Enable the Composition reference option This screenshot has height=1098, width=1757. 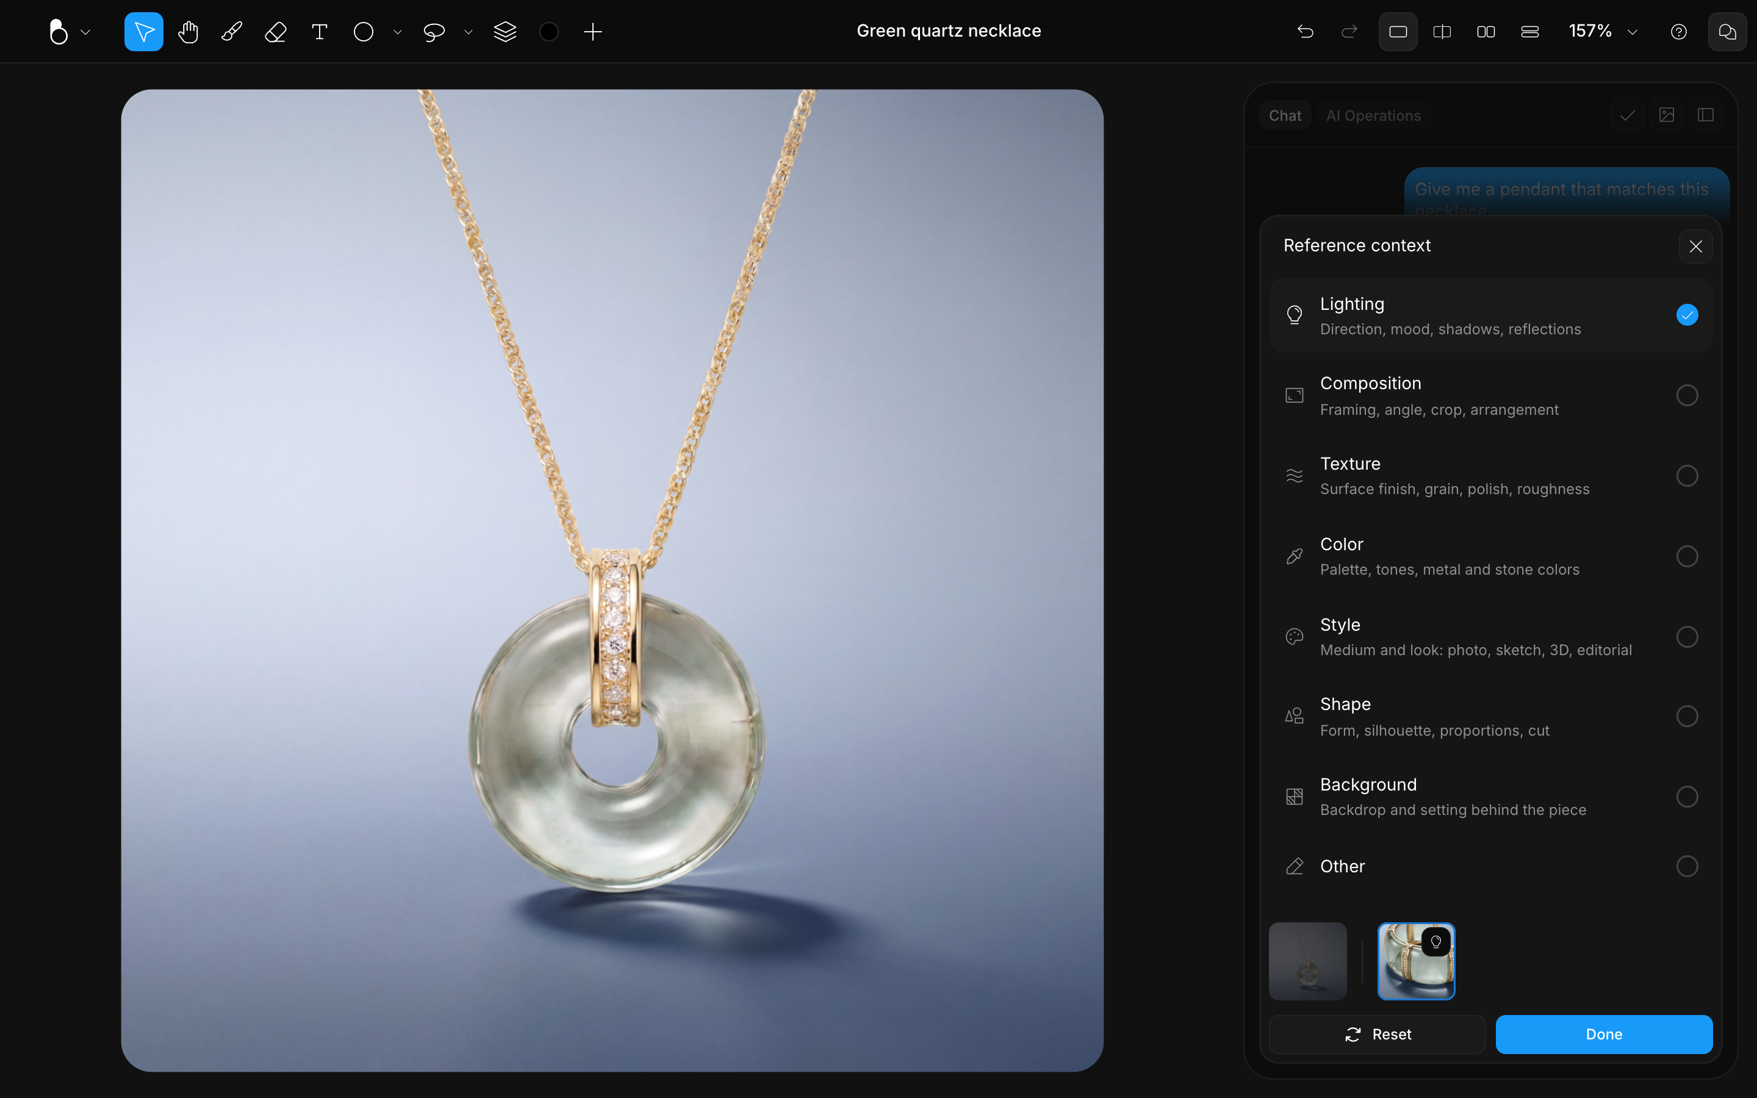pos(1687,396)
